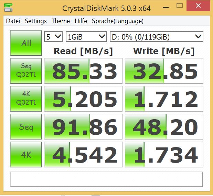Image resolution: width=213 pixels, height=196 pixels.
Task: Start the plain 4K test button
Action: point(26,155)
